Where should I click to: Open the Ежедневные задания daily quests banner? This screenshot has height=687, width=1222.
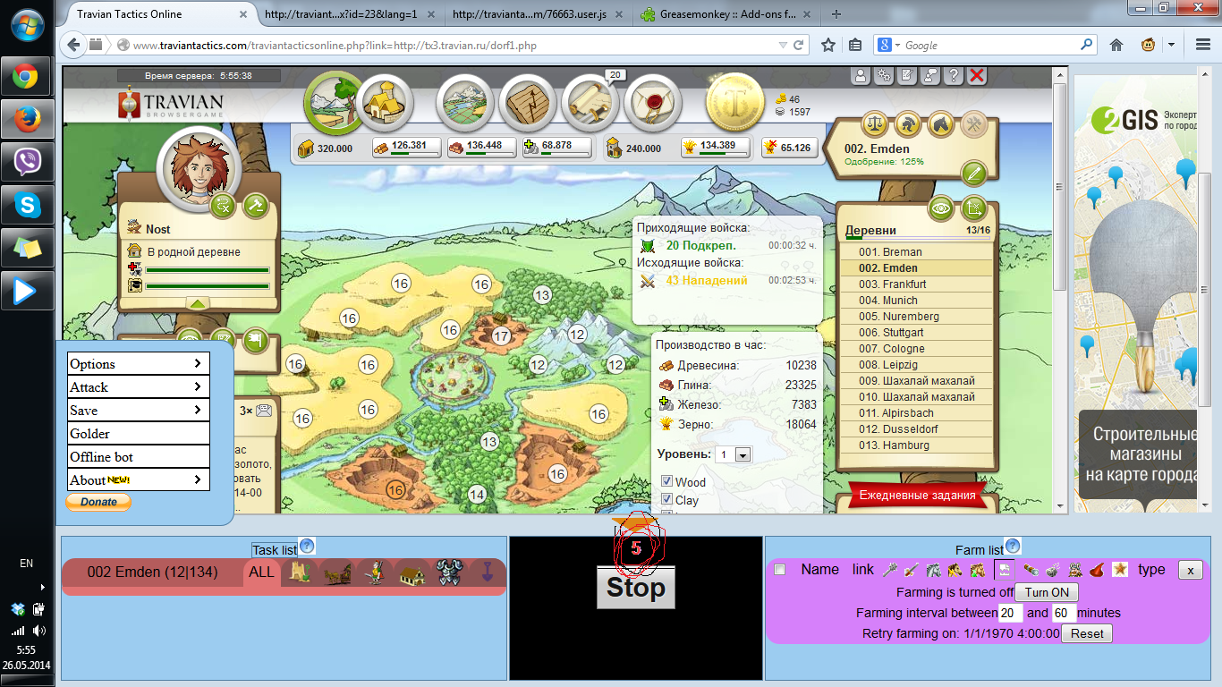(917, 495)
